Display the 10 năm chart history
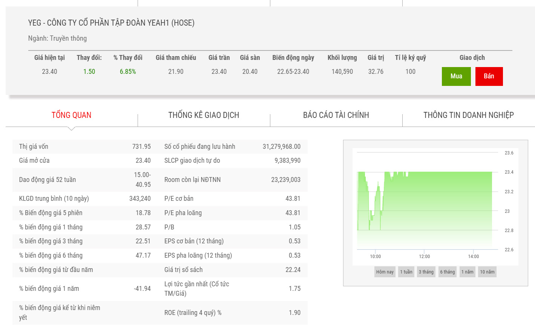535x327 pixels. pos(487,272)
